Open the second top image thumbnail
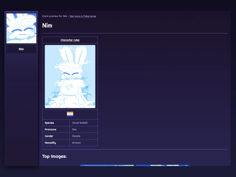 tap(163, 165)
